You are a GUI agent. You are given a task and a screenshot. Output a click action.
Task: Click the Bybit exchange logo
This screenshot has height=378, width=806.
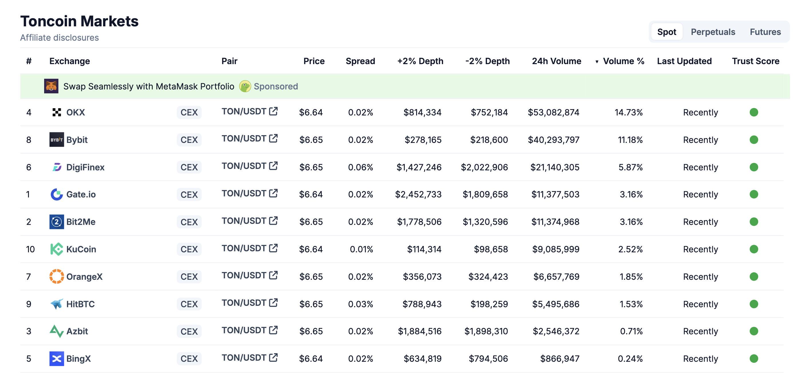tap(57, 139)
